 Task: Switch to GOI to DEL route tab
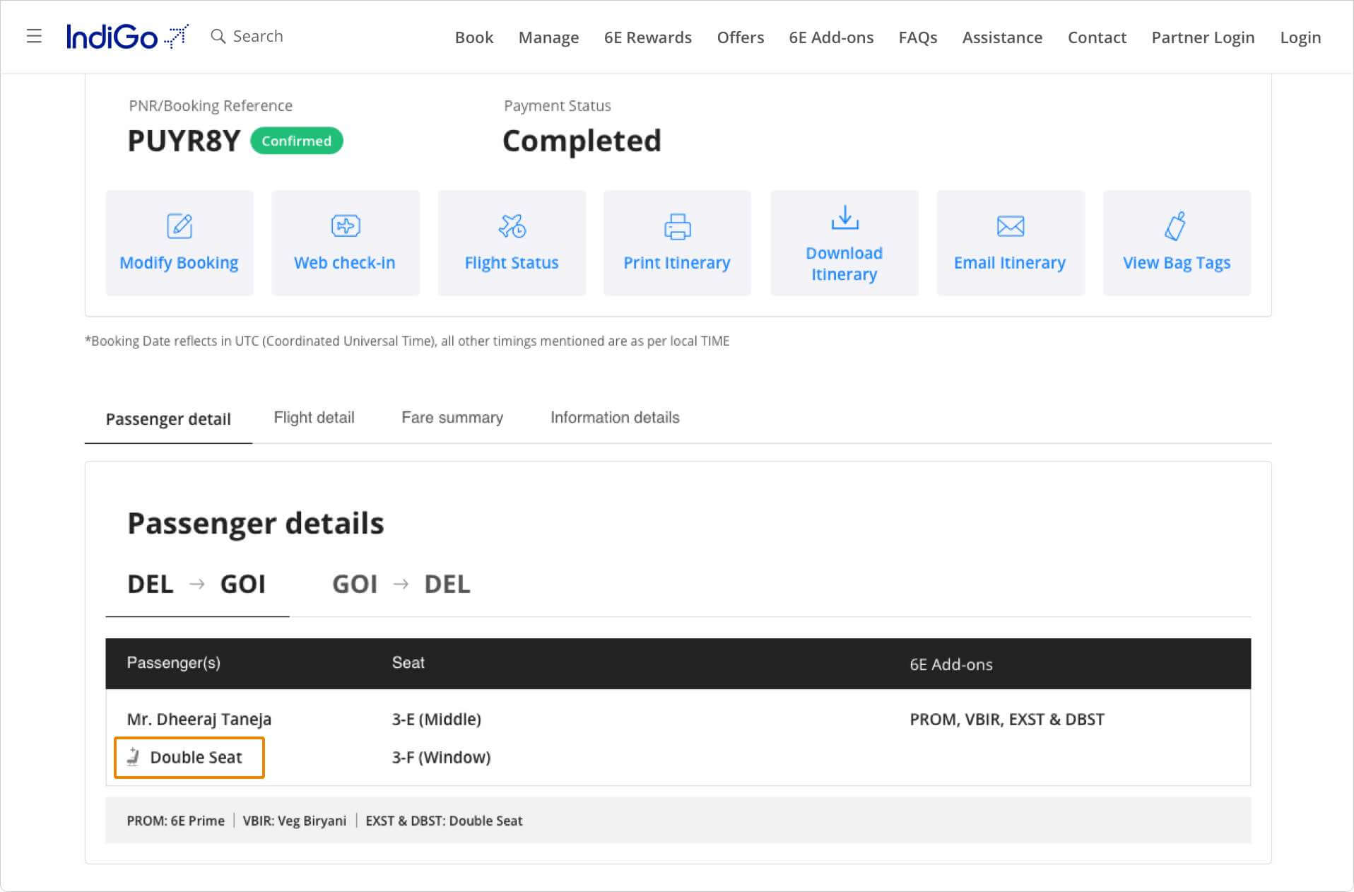click(401, 585)
